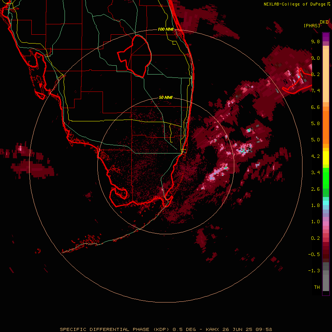Click the 4.2 scale value
Screen dimensions: 332x332
[315, 156]
